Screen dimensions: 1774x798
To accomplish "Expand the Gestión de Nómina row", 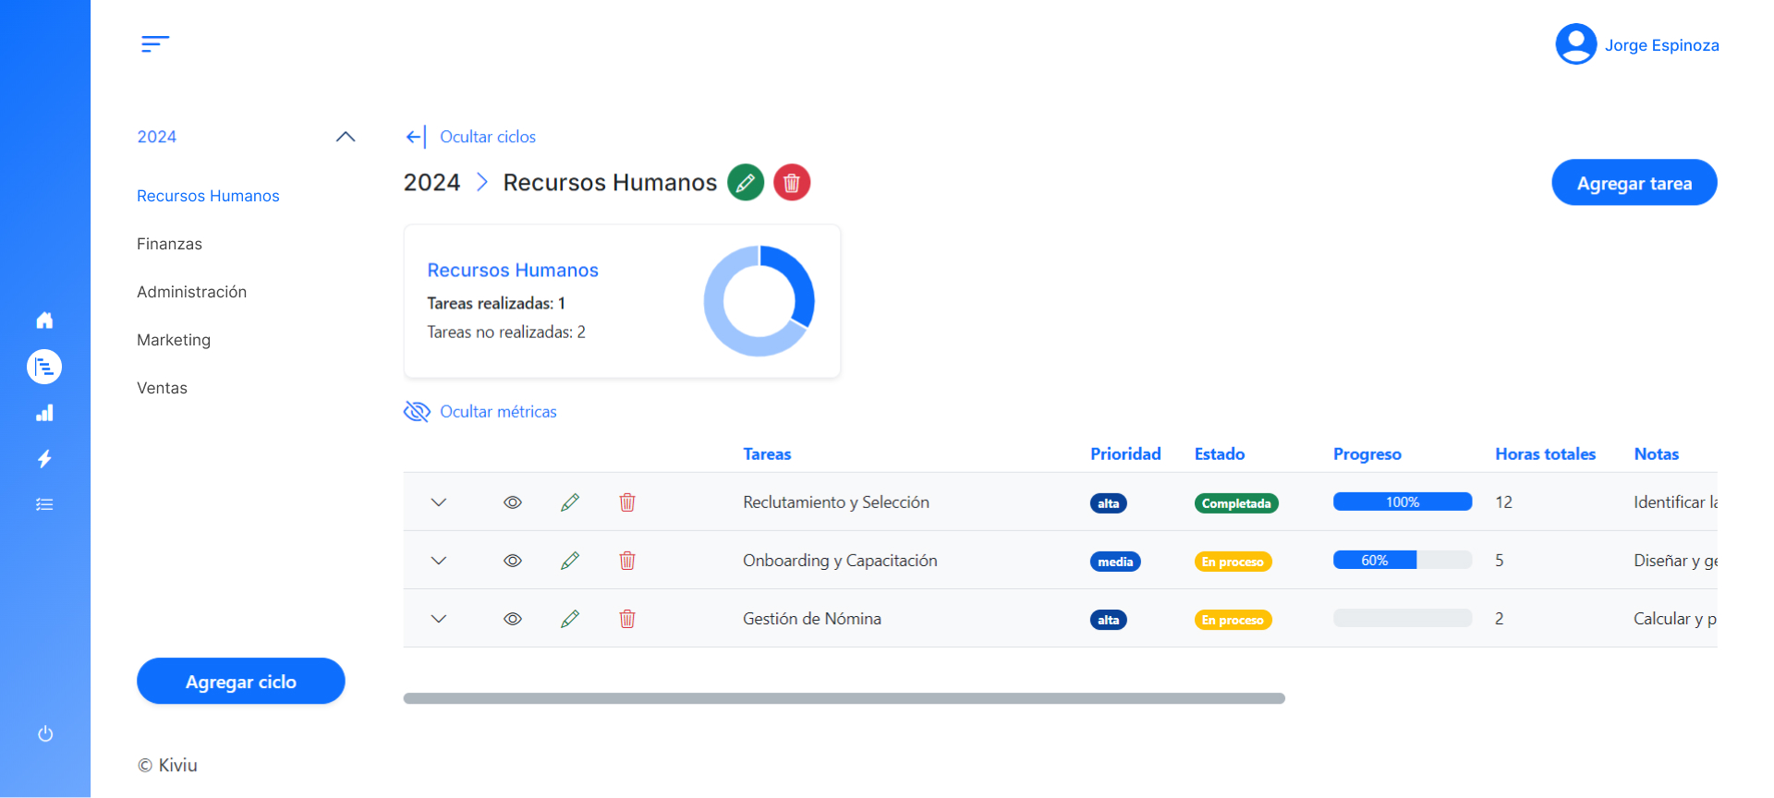I will tap(439, 619).
